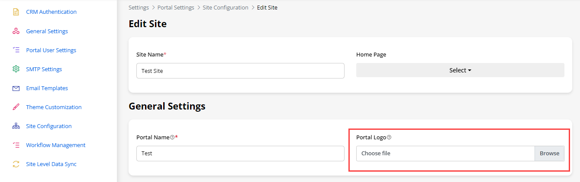This screenshot has width=580, height=182.
Task: Click the Portal User Settings list icon
Action: tap(16, 50)
